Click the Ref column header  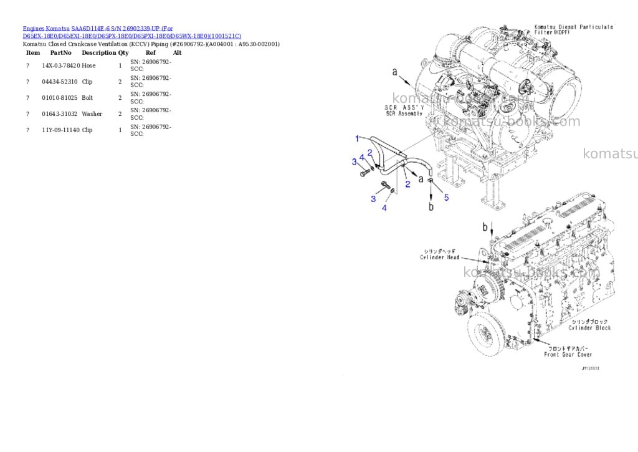click(x=151, y=53)
